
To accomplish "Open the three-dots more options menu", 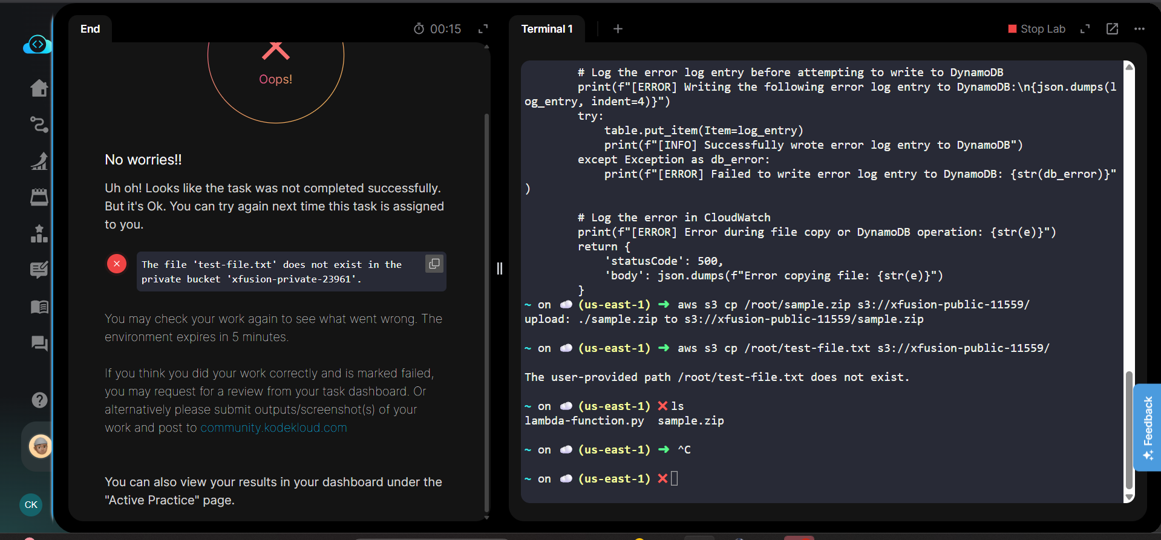I will 1139,29.
